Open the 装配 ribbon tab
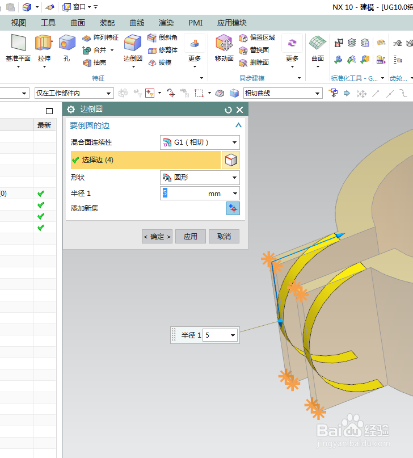The image size is (413, 458). [x=107, y=23]
